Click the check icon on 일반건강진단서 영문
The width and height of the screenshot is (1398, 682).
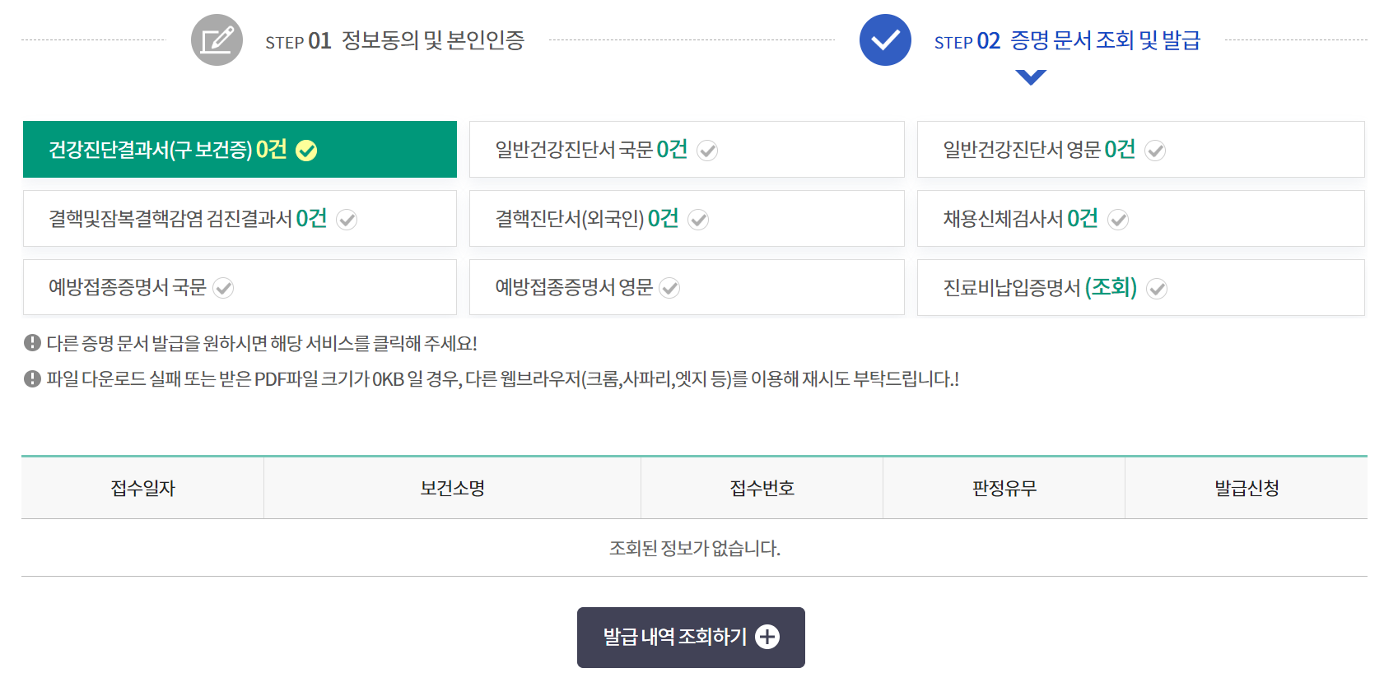1157,151
